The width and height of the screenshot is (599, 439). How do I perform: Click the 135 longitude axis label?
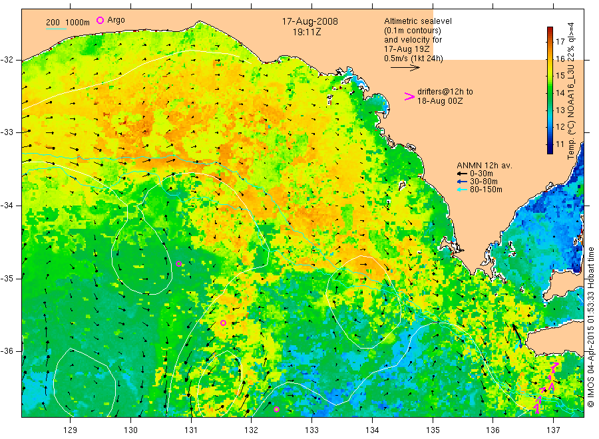433,430
